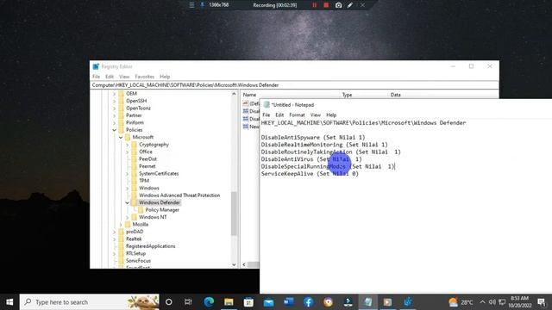Click the Name column header
The image size is (552, 310).
click(249, 95)
